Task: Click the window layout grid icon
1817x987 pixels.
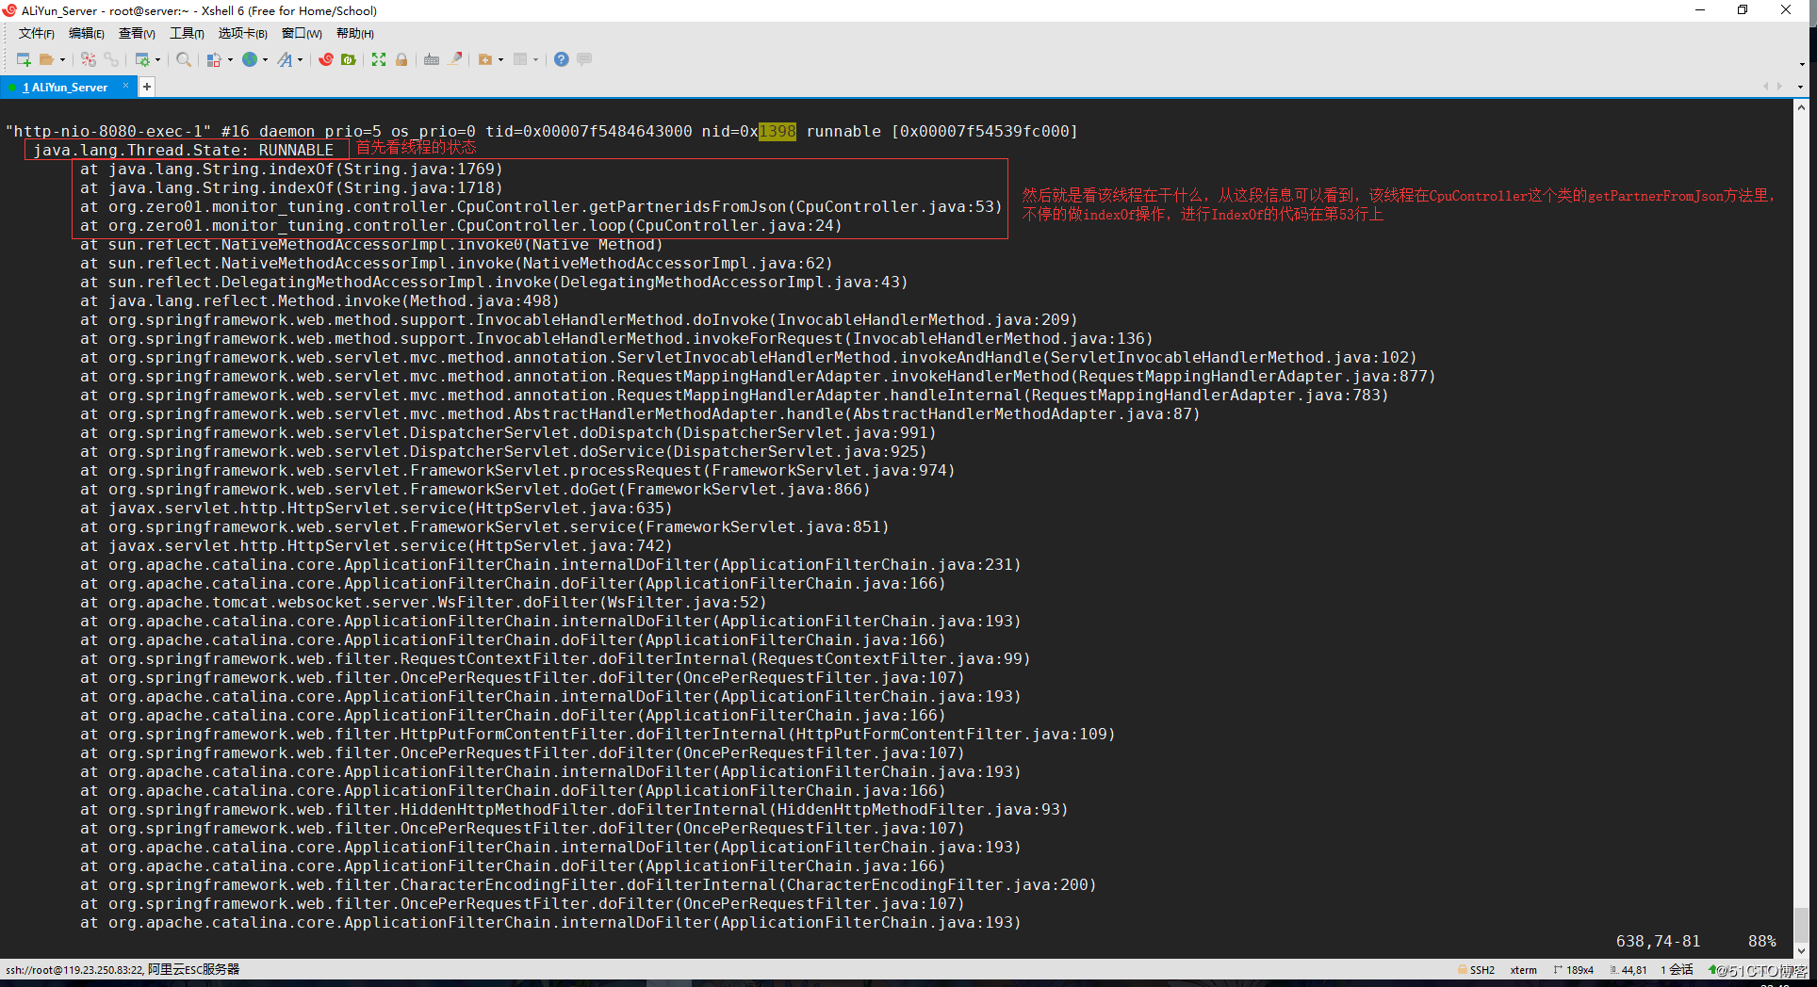Action: [520, 59]
